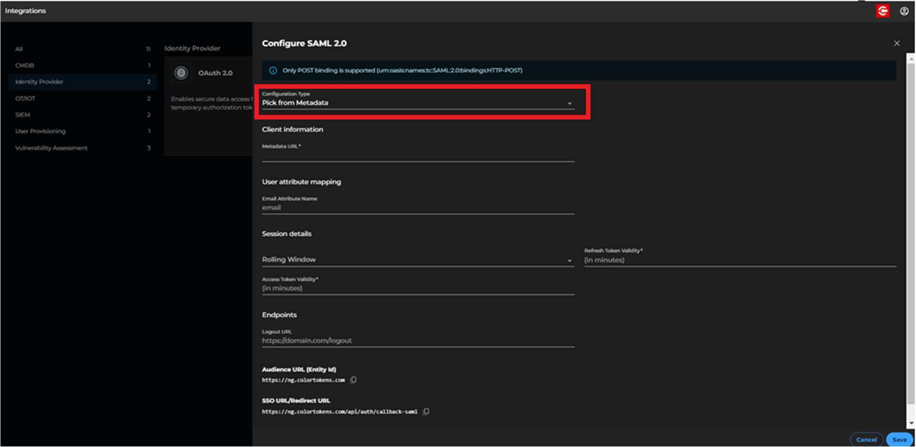Open the user account icon top right
Image resolution: width=916 pixels, height=447 pixels.
click(x=904, y=11)
